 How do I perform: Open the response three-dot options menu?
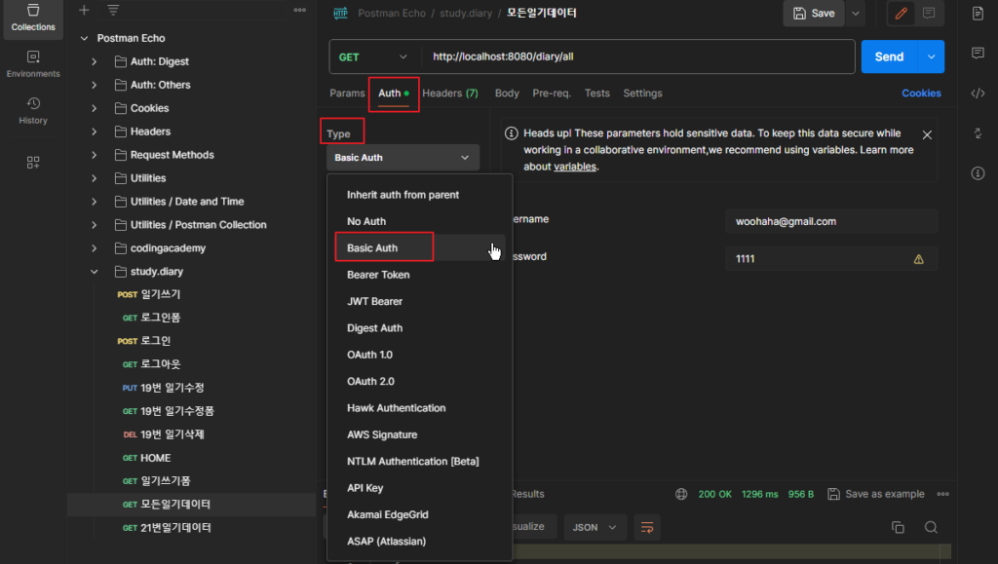click(943, 494)
